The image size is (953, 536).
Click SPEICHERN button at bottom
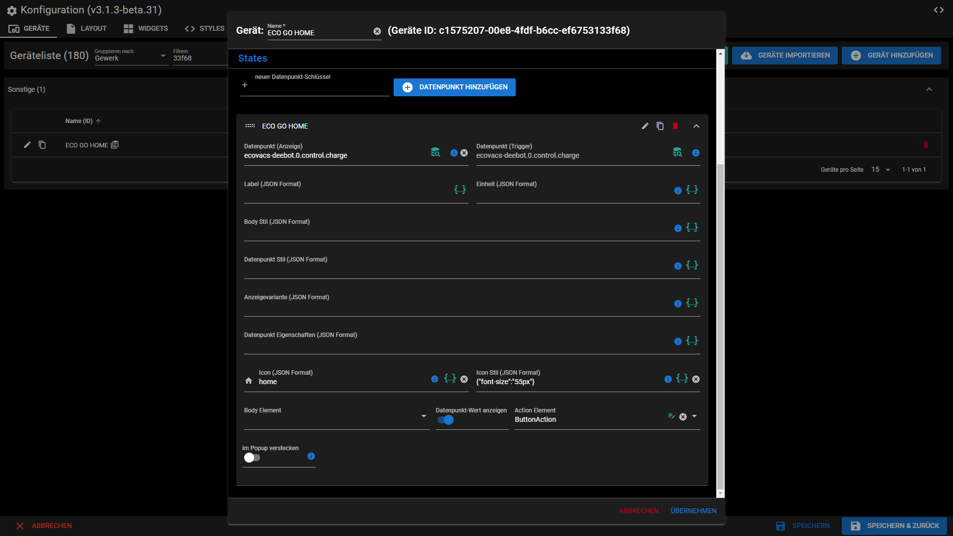(x=803, y=526)
